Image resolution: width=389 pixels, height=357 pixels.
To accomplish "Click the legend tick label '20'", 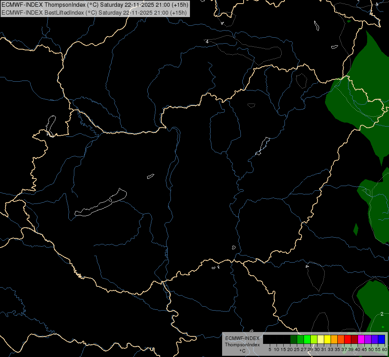I will tap(290, 349).
